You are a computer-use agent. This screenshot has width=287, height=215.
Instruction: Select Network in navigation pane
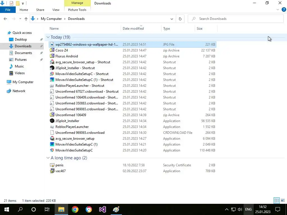(x=19, y=91)
